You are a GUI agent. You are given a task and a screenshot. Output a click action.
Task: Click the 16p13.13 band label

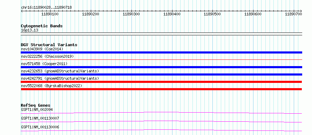click(29, 30)
